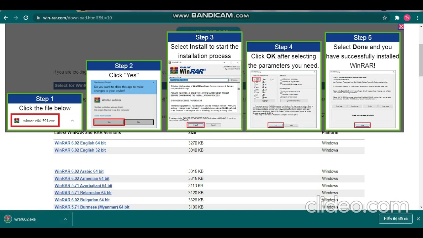
Task: Close the red X on installation guide overlay
Action: coord(401,26)
